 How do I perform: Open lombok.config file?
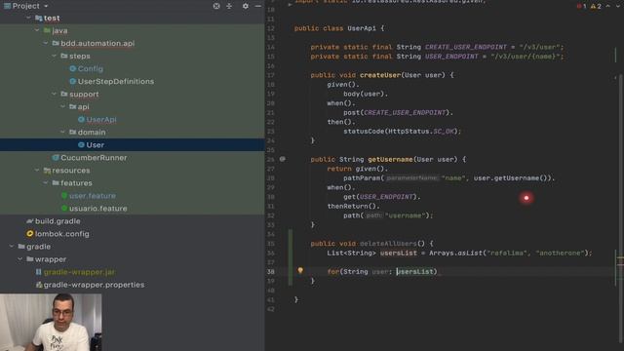point(62,234)
